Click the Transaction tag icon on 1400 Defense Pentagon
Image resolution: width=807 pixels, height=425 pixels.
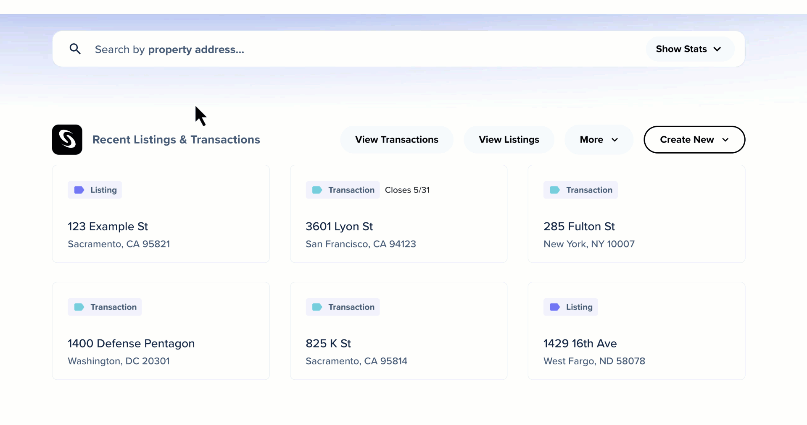click(x=79, y=307)
